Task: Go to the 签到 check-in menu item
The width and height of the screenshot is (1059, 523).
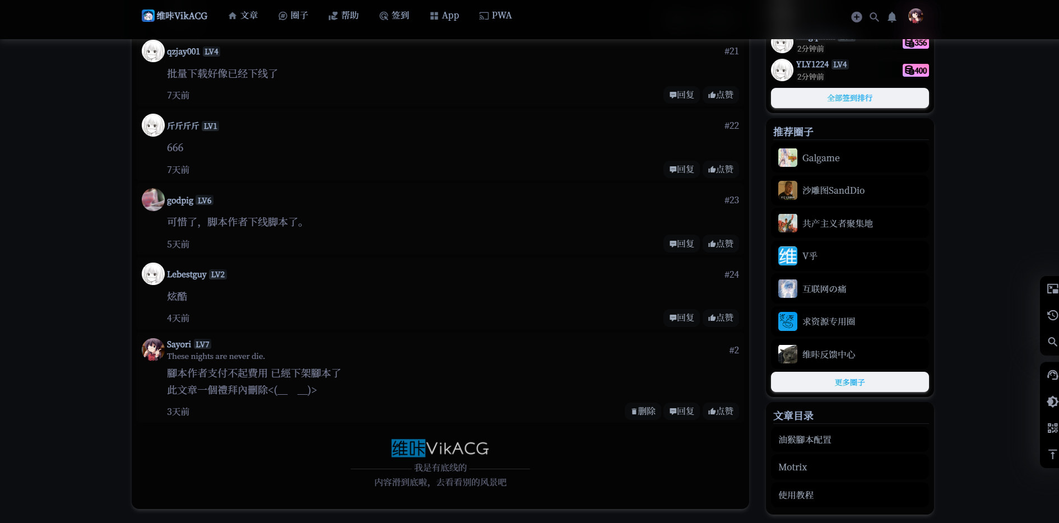Action: pos(394,16)
